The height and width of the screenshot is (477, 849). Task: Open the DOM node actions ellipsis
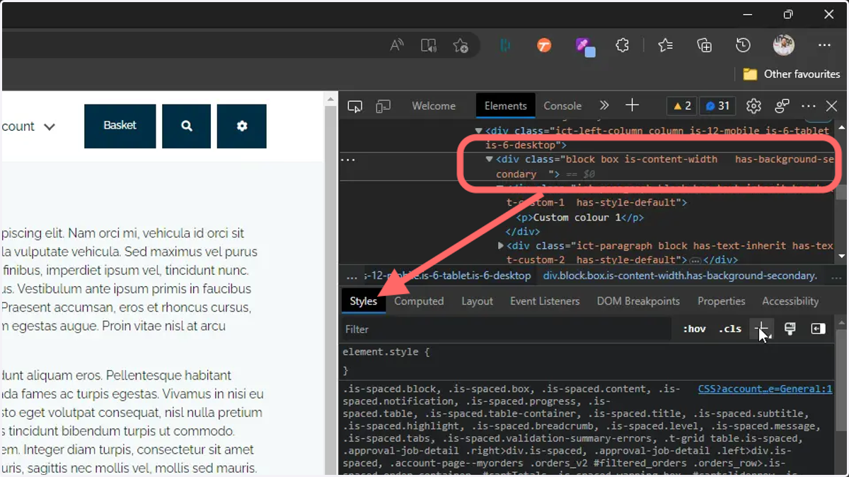[x=347, y=160]
